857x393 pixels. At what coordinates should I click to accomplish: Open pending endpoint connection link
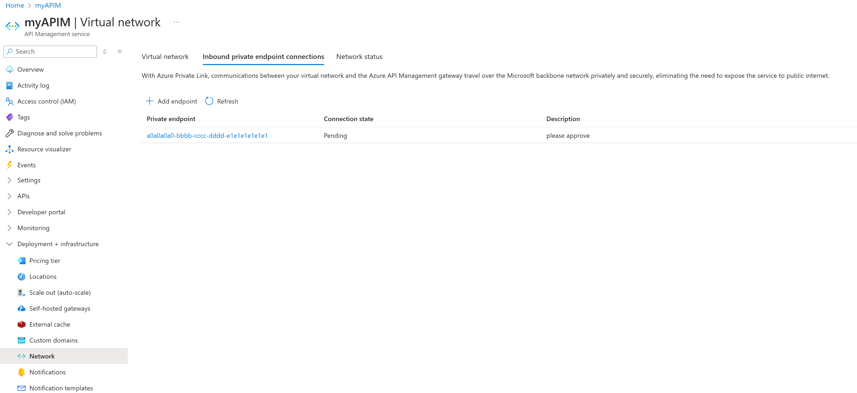tap(207, 135)
